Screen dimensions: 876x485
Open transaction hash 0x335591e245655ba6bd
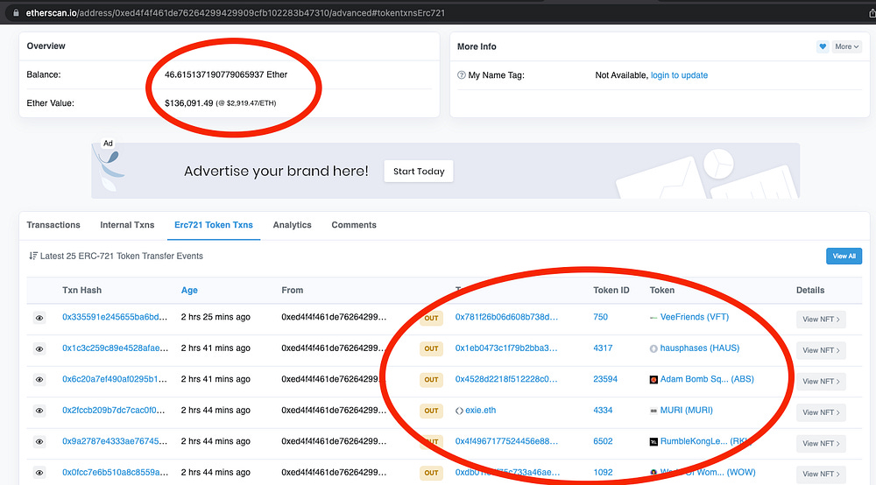pos(115,317)
